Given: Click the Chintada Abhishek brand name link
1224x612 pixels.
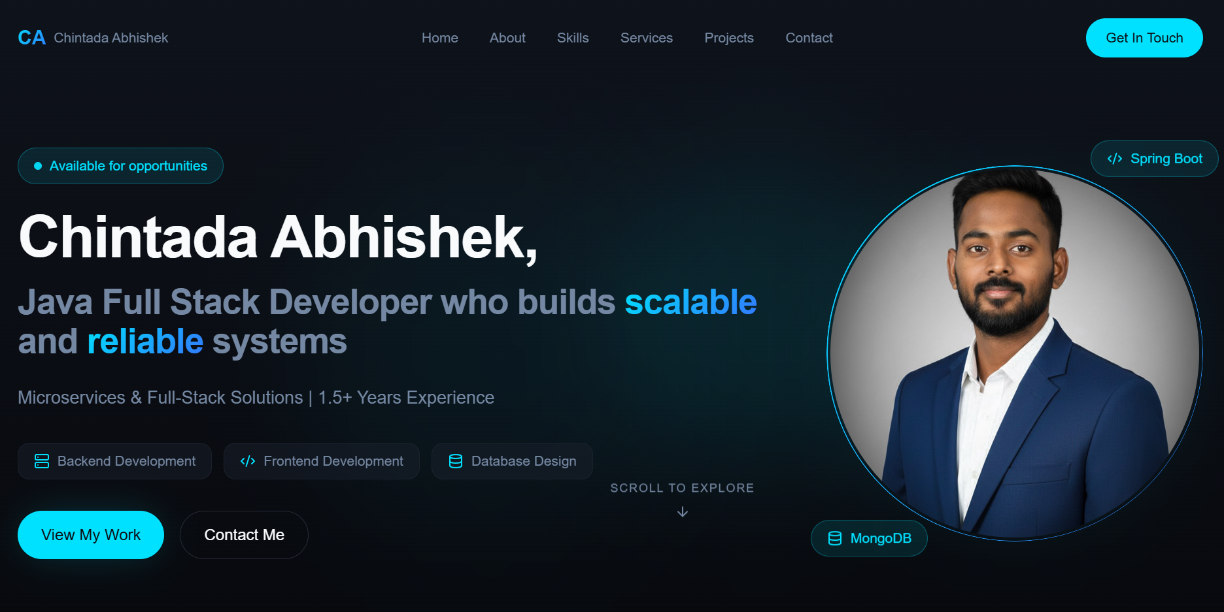Looking at the screenshot, I should point(111,38).
